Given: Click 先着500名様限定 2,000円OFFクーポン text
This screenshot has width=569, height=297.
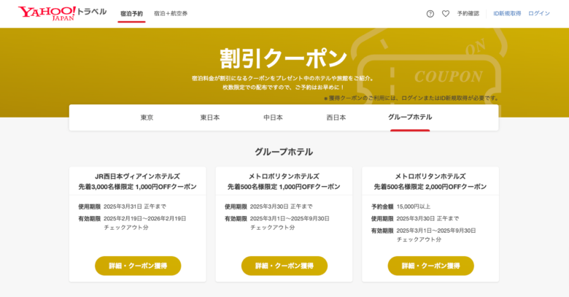Looking at the screenshot, I should (430, 187).
